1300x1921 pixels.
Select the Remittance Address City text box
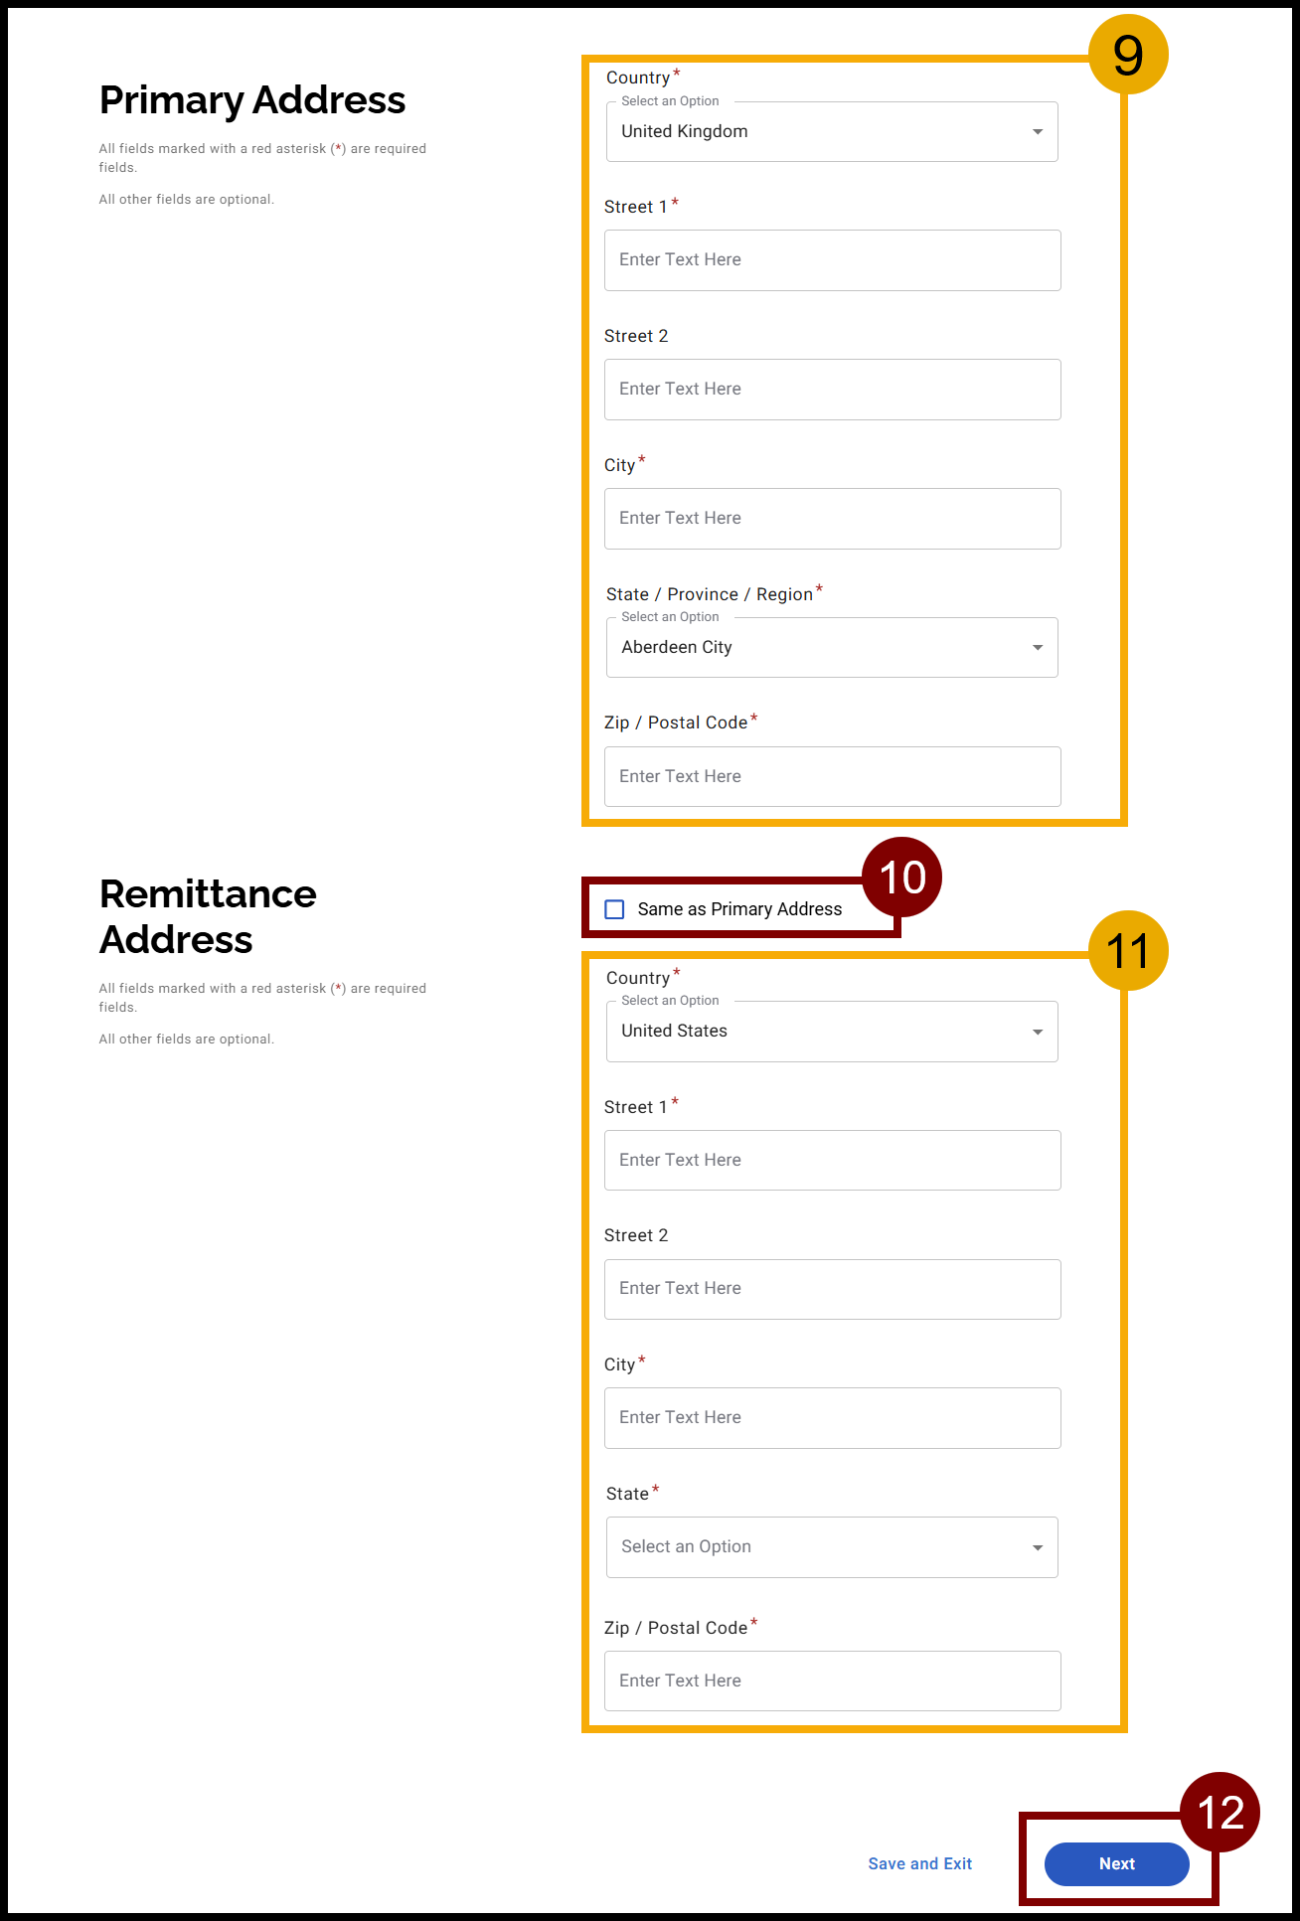(831, 1418)
